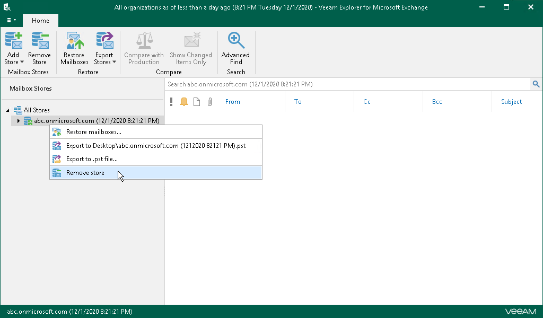Expand the abc.onmicrosoft.com store node
Viewport: 543px width, 318px height.
[x=19, y=121]
